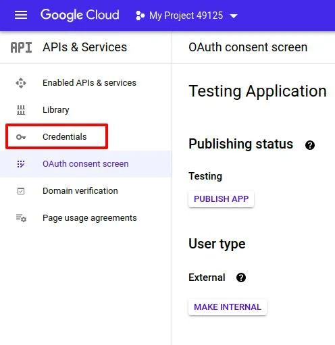This screenshot has height=345, width=335.
Task: Open the hamburger navigation menu
Action: pos(21,16)
